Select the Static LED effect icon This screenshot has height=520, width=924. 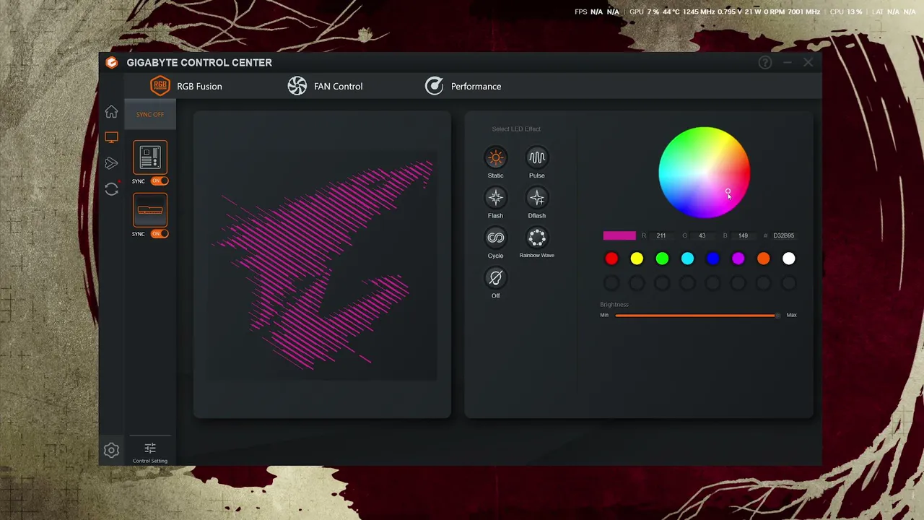[x=495, y=157]
